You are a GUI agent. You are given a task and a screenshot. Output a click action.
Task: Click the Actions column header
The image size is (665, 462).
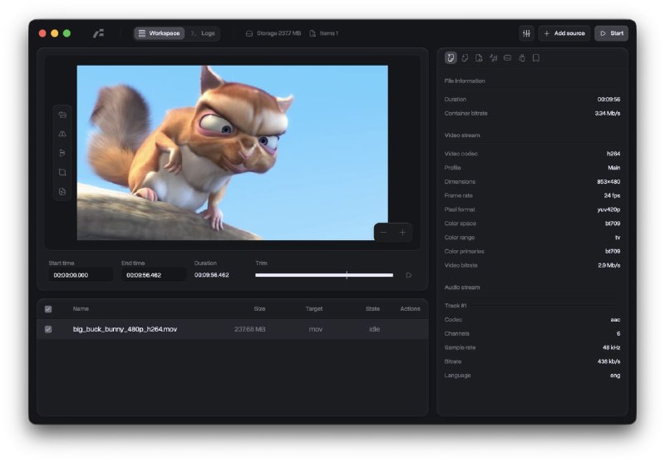click(x=410, y=308)
